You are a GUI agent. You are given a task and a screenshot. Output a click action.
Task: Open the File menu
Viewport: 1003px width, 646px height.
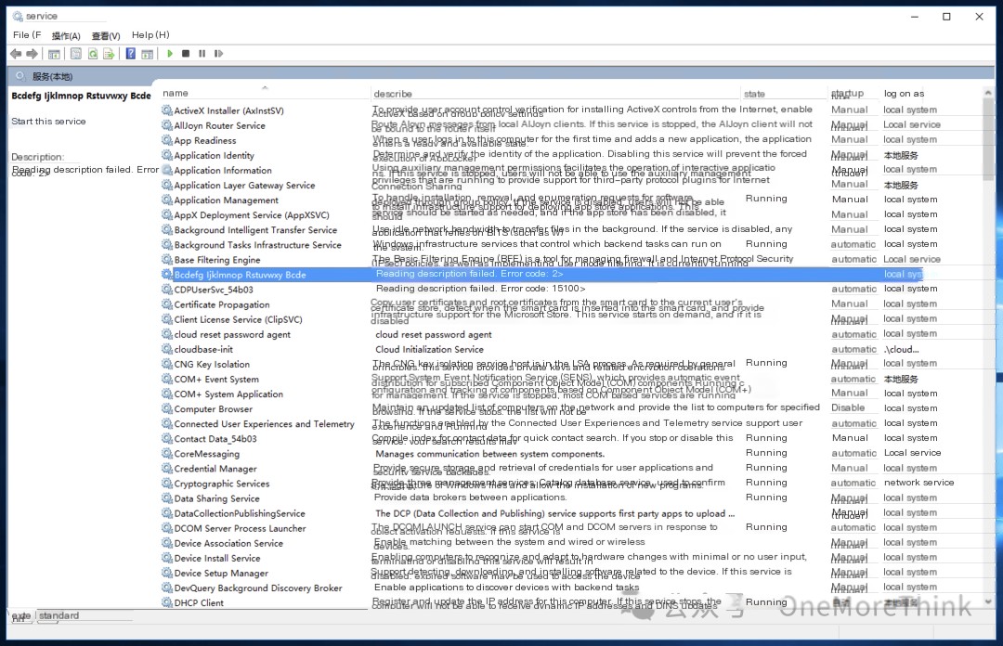coord(27,35)
